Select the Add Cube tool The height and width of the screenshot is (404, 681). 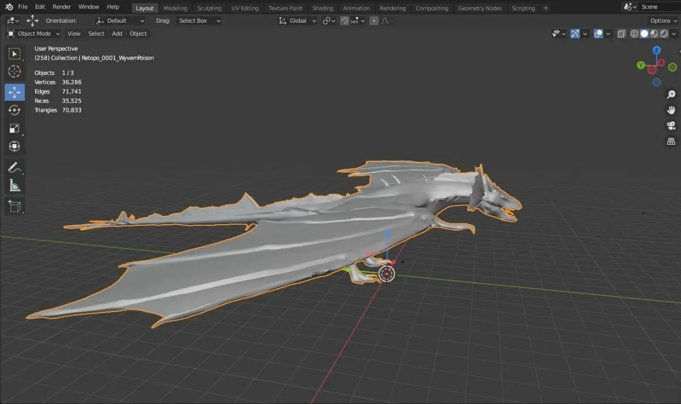click(15, 207)
